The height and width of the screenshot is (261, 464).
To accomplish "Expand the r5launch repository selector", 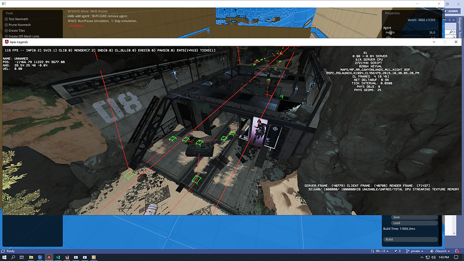I will coord(440,251).
